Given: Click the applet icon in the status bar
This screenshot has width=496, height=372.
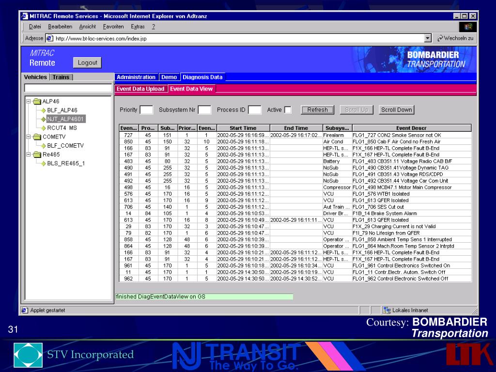Looking at the screenshot, I should point(25,310).
